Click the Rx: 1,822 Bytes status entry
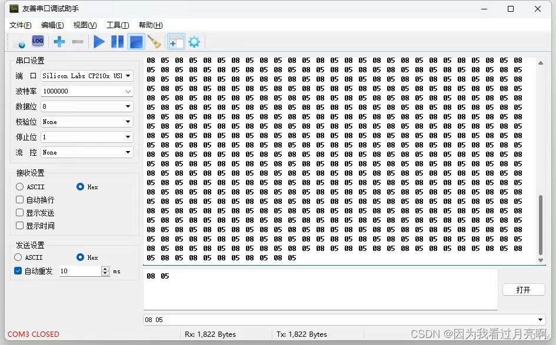Screen dimensions: 556x345 210,334
